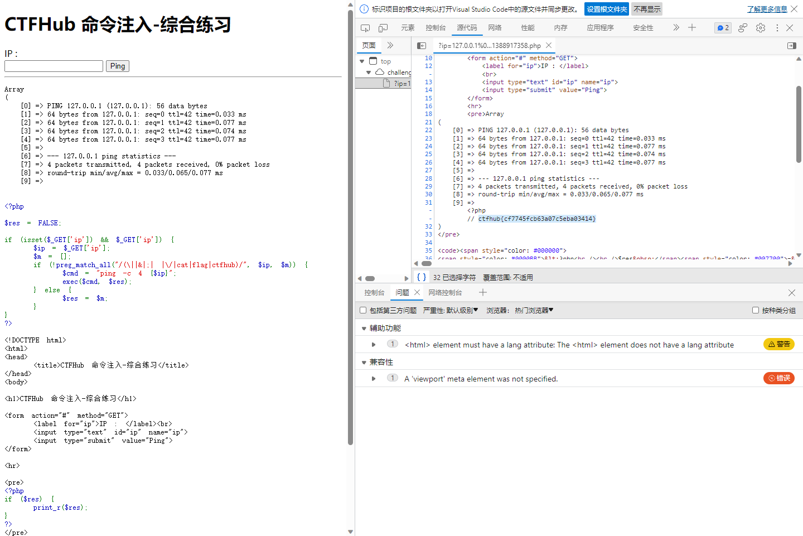Collapse the 辅助功能 issues section
Image resolution: width=803 pixels, height=536 pixels.
tap(364, 329)
